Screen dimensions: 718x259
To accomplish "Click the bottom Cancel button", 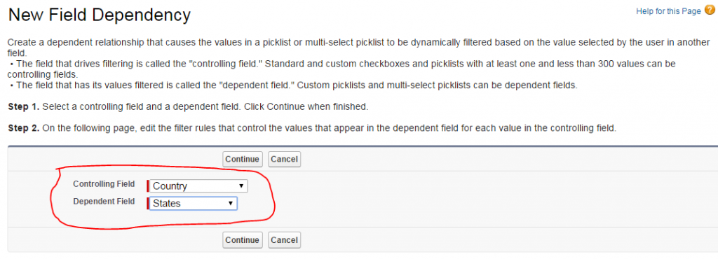I will (x=284, y=240).
